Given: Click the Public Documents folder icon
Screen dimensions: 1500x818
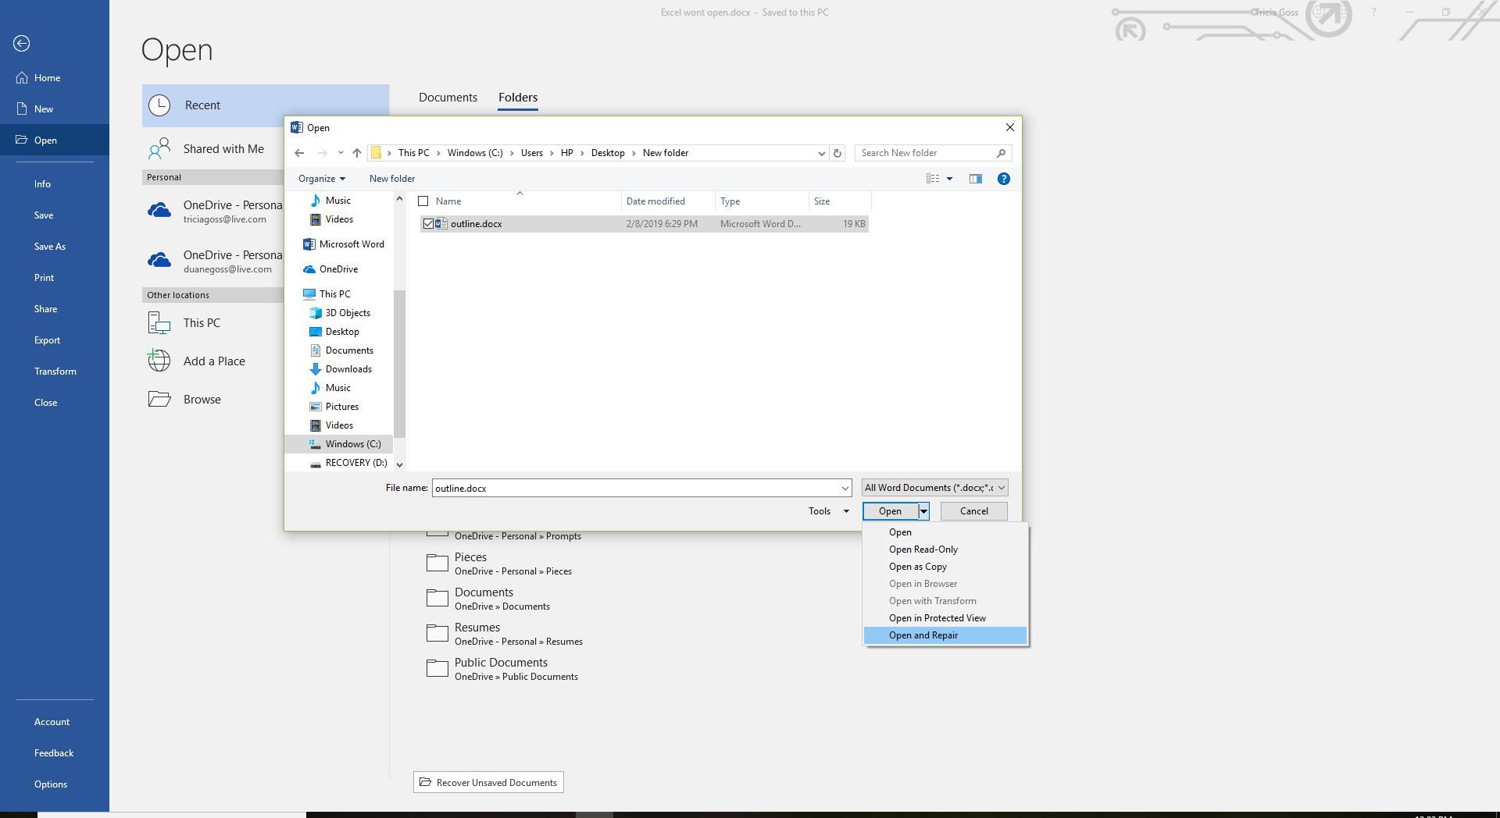Looking at the screenshot, I should click(437, 668).
